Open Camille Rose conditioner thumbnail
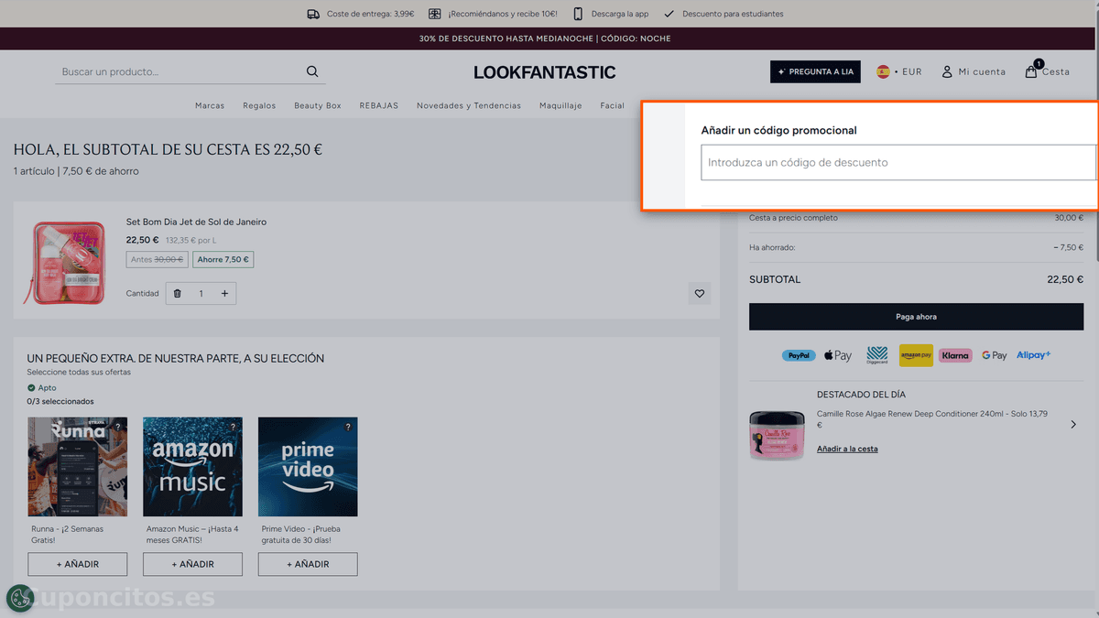1099x618 pixels. click(x=777, y=435)
